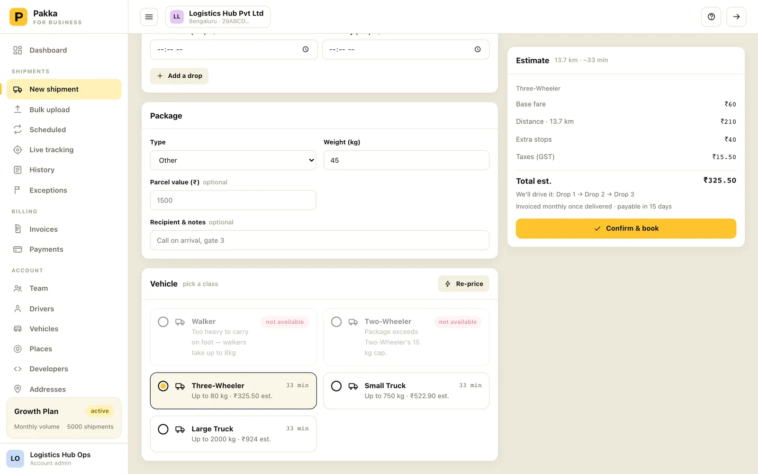Click the help question mark icon

pos(711,17)
